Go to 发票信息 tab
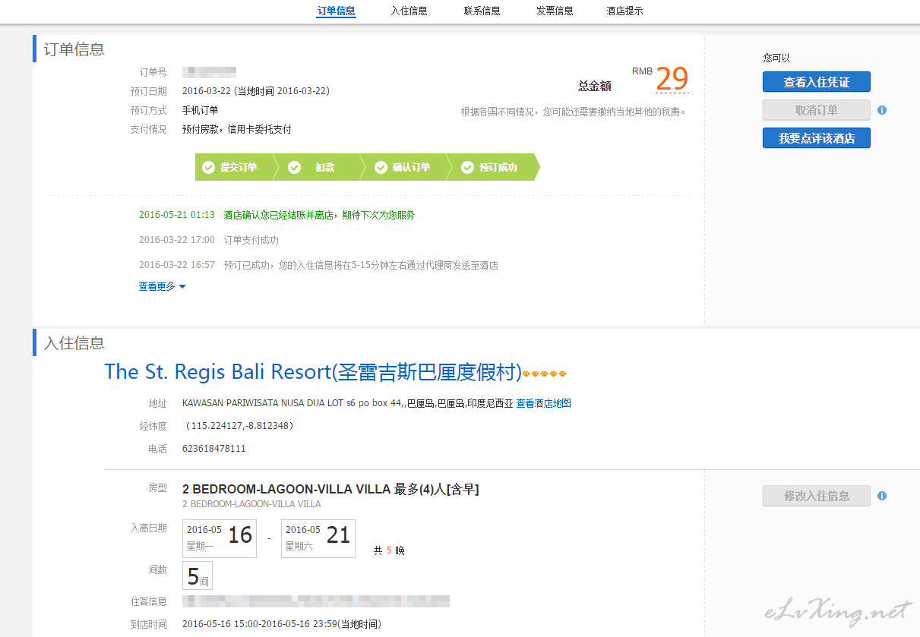This screenshot has height=637, width=920. (x=555, y=11)
